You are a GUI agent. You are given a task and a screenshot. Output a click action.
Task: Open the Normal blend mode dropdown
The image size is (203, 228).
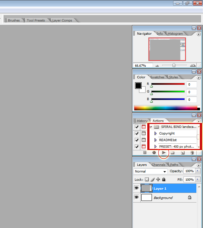(150, 171)
